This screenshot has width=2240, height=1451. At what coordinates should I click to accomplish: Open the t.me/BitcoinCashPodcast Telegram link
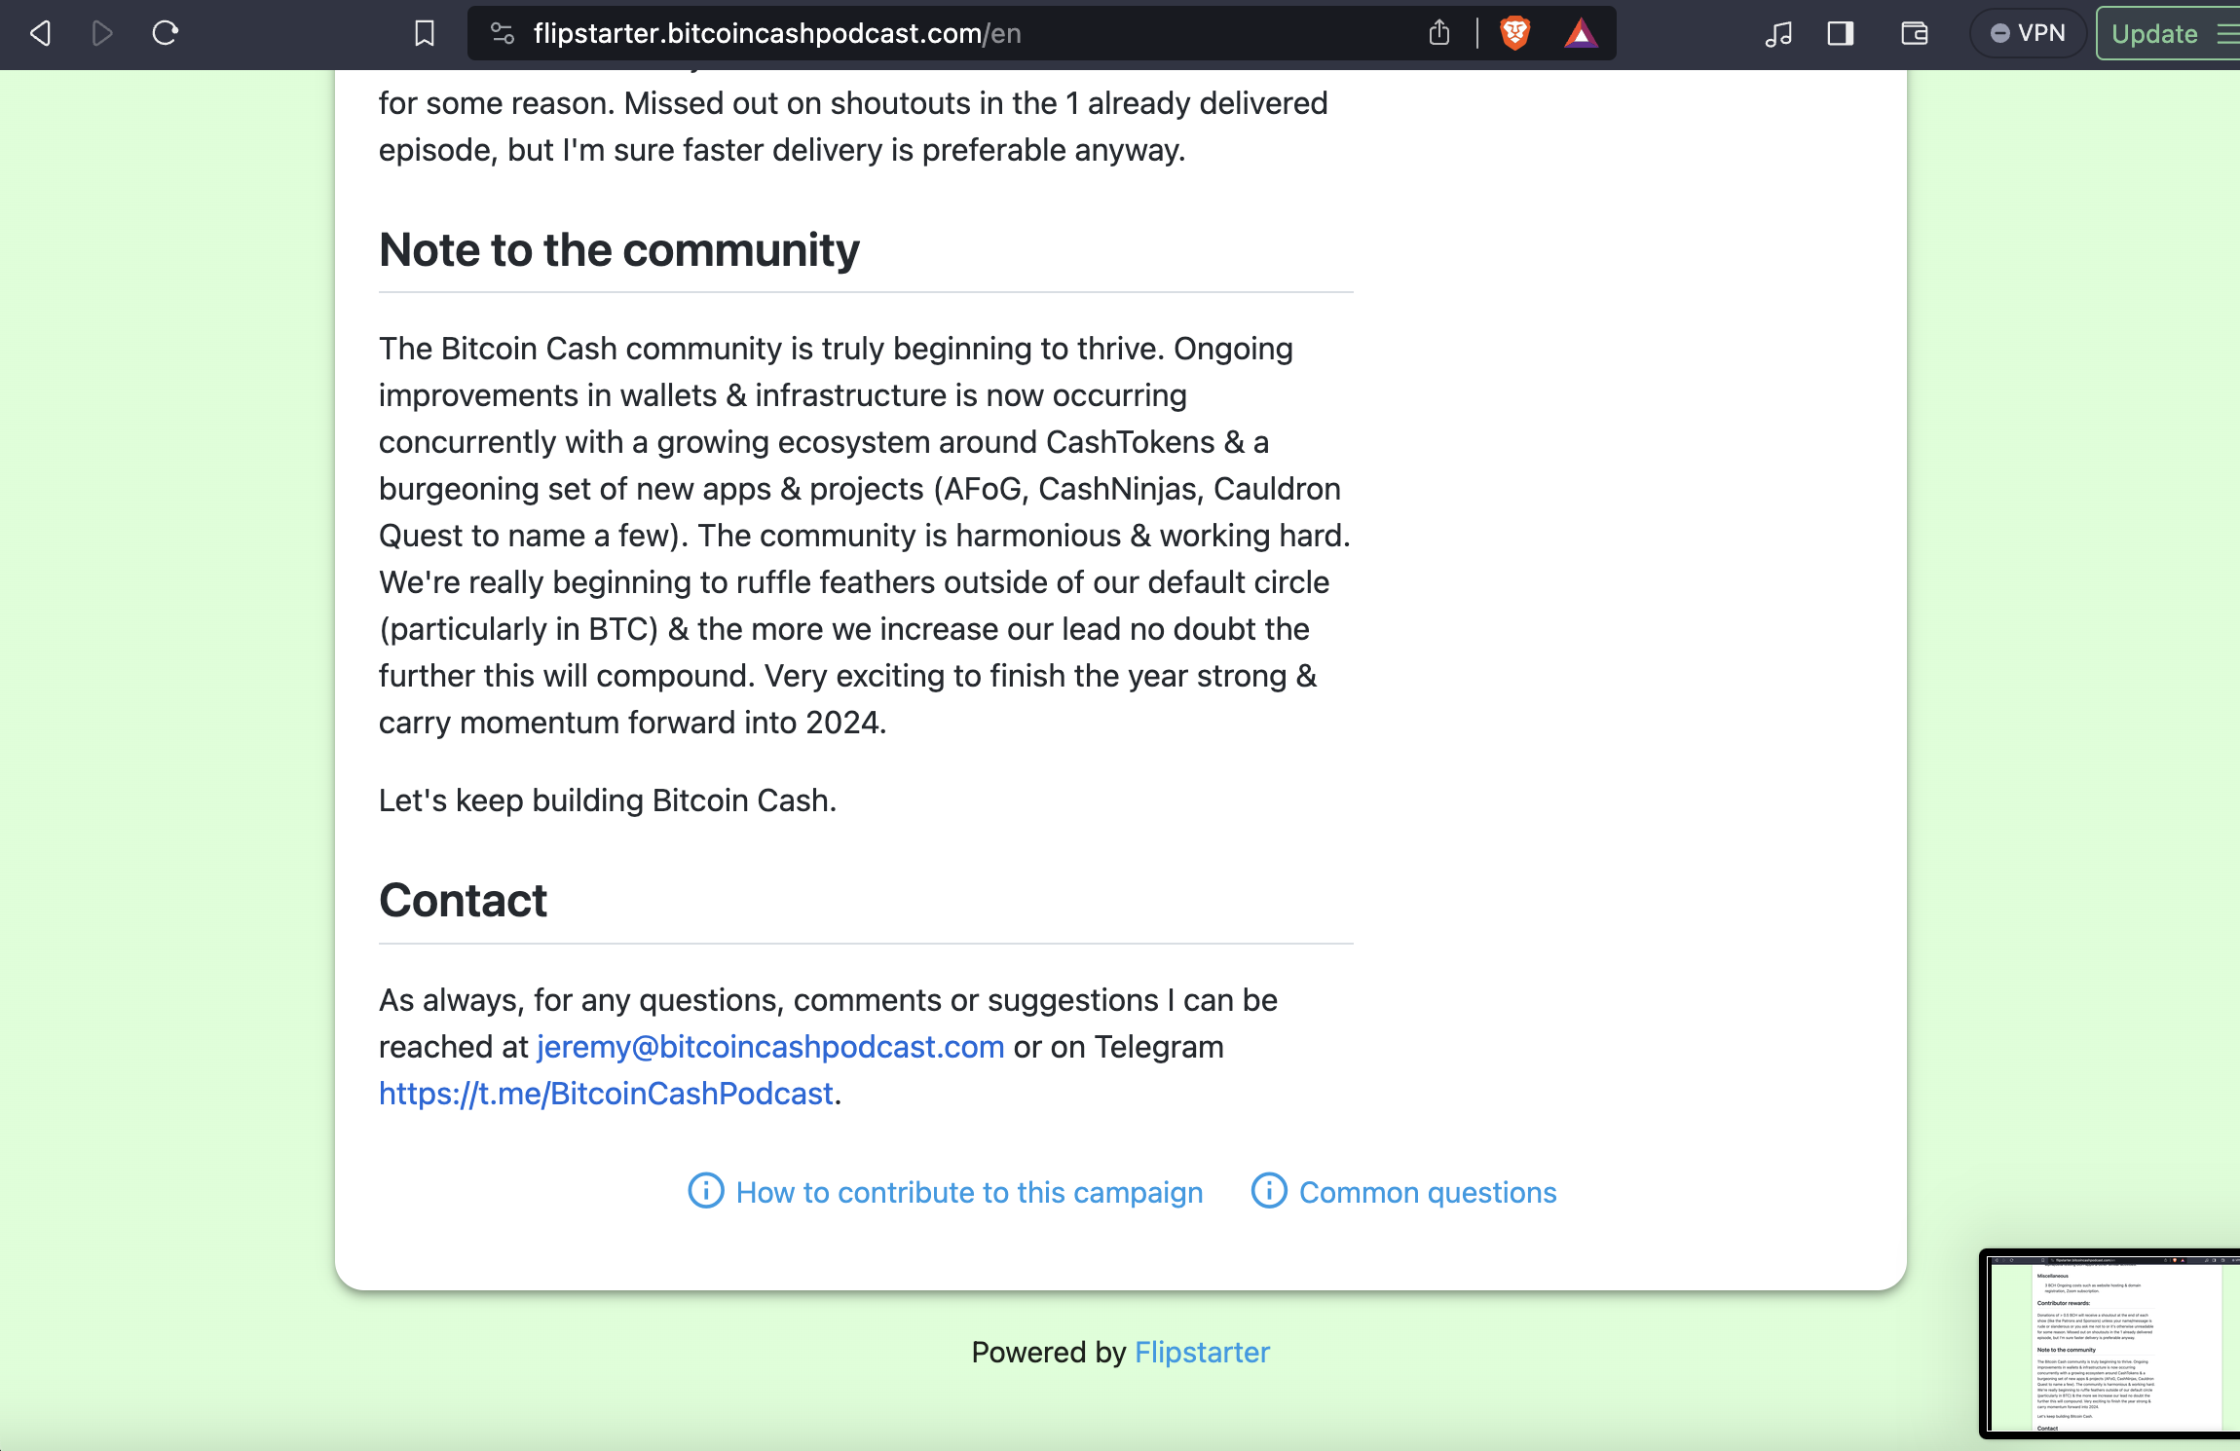click(606, 1094)
